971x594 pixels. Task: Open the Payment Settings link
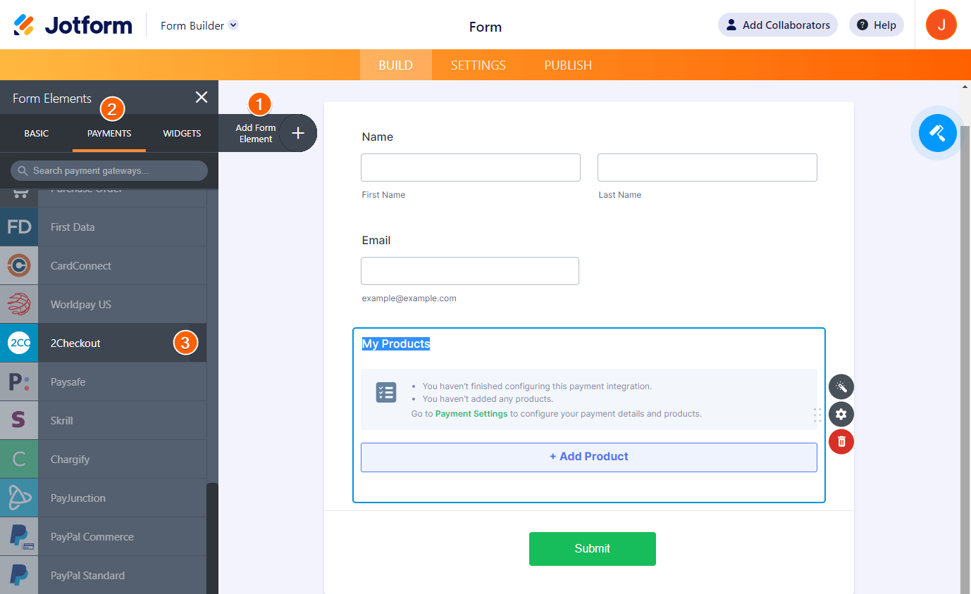[471, 414]
